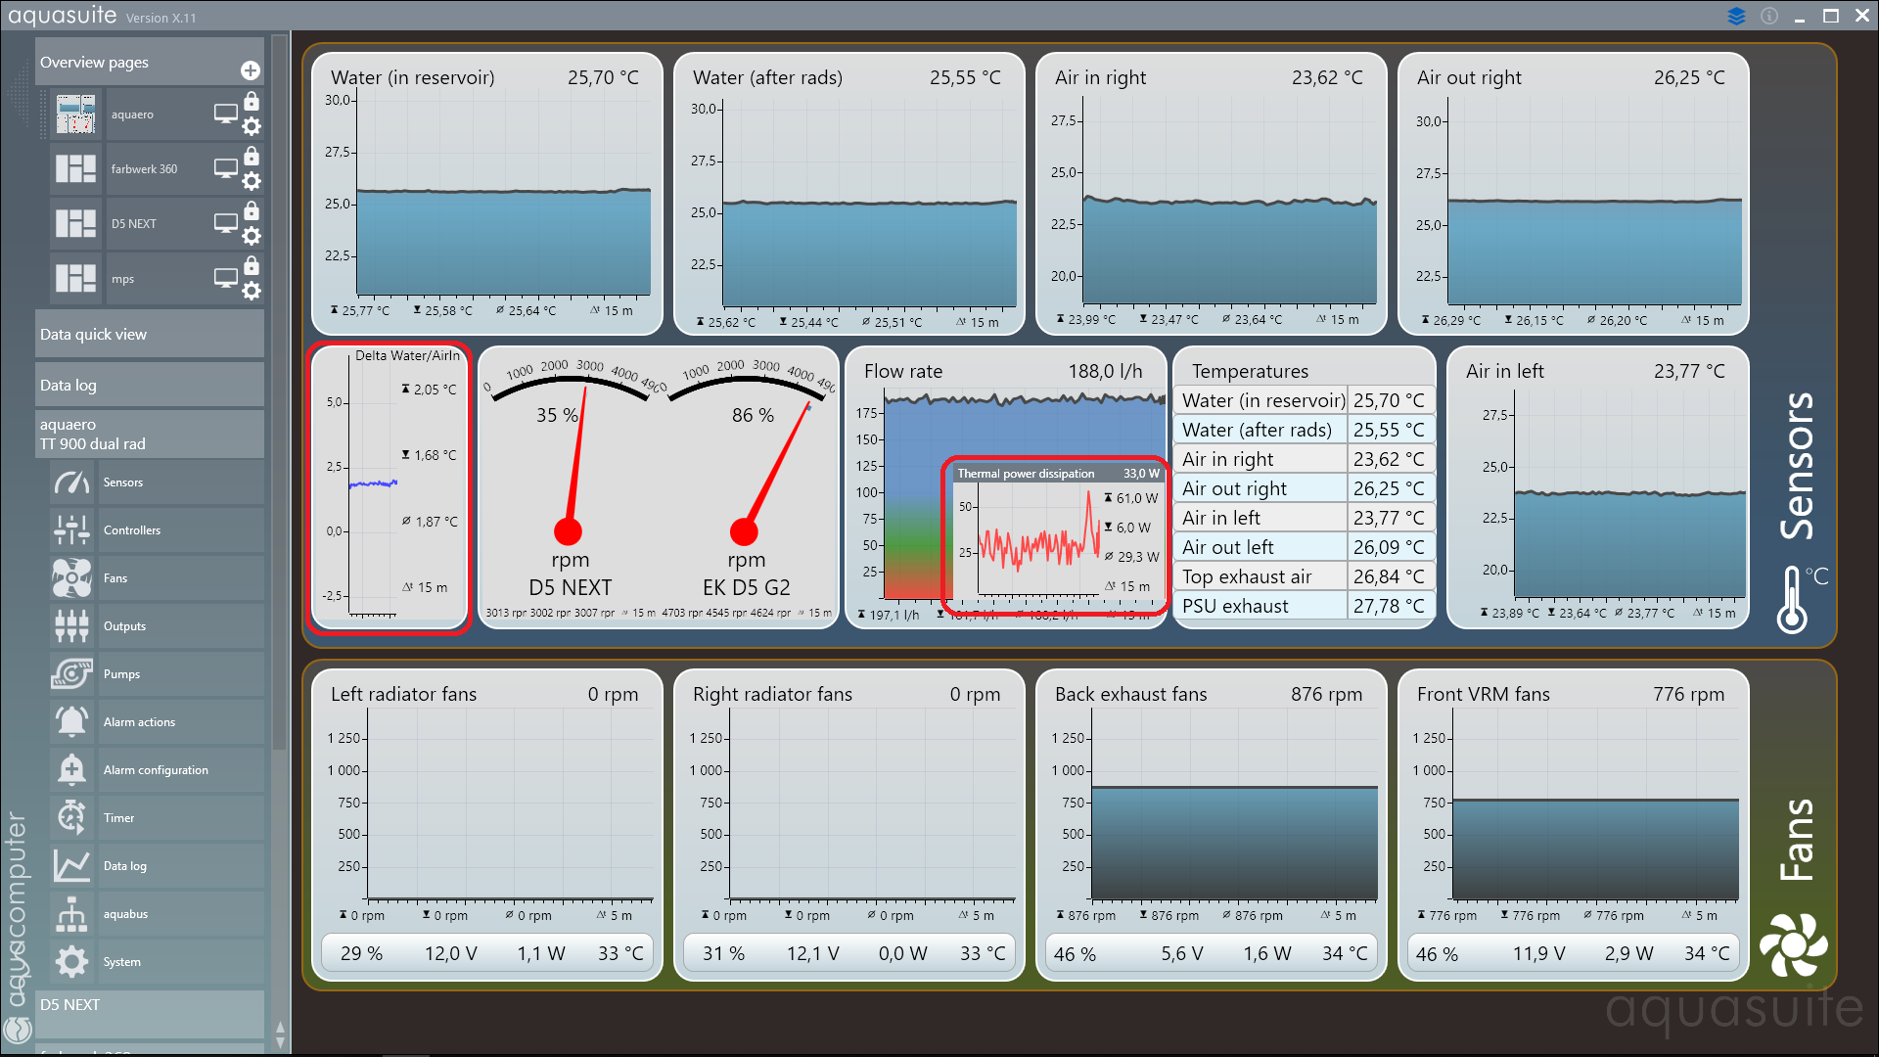Toggle lock on mps overview page
1879x1057 pixels.
(x=252, y=266)
